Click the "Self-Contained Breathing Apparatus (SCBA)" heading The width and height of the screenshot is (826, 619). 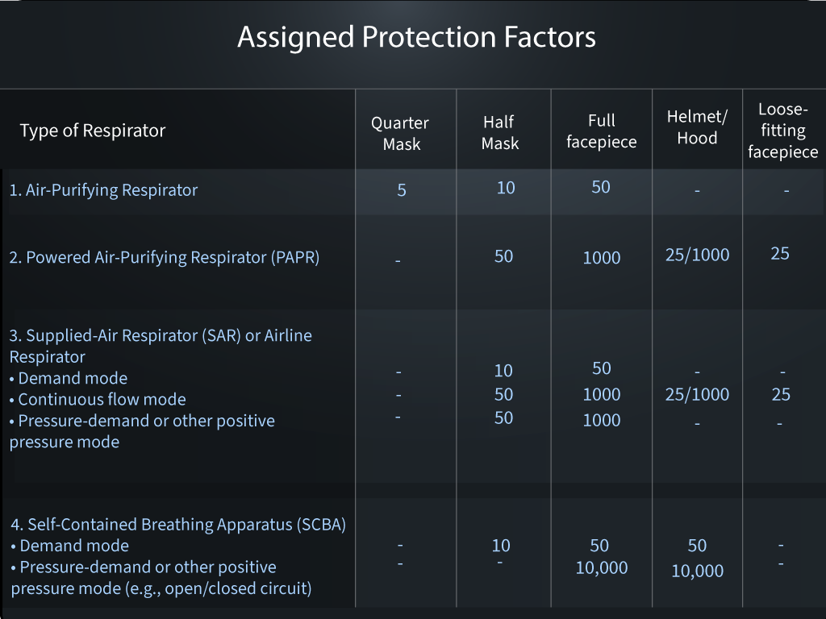coord(178,525)
